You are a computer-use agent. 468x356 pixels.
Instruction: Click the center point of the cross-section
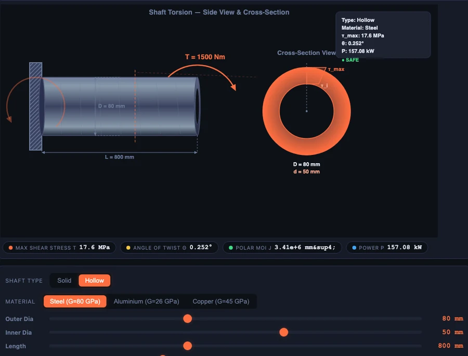point(306,111)
